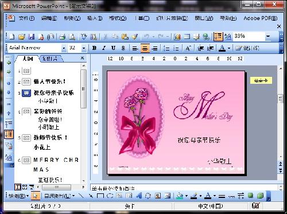Toggle the highlighted Center alignment button

point(145,48)
